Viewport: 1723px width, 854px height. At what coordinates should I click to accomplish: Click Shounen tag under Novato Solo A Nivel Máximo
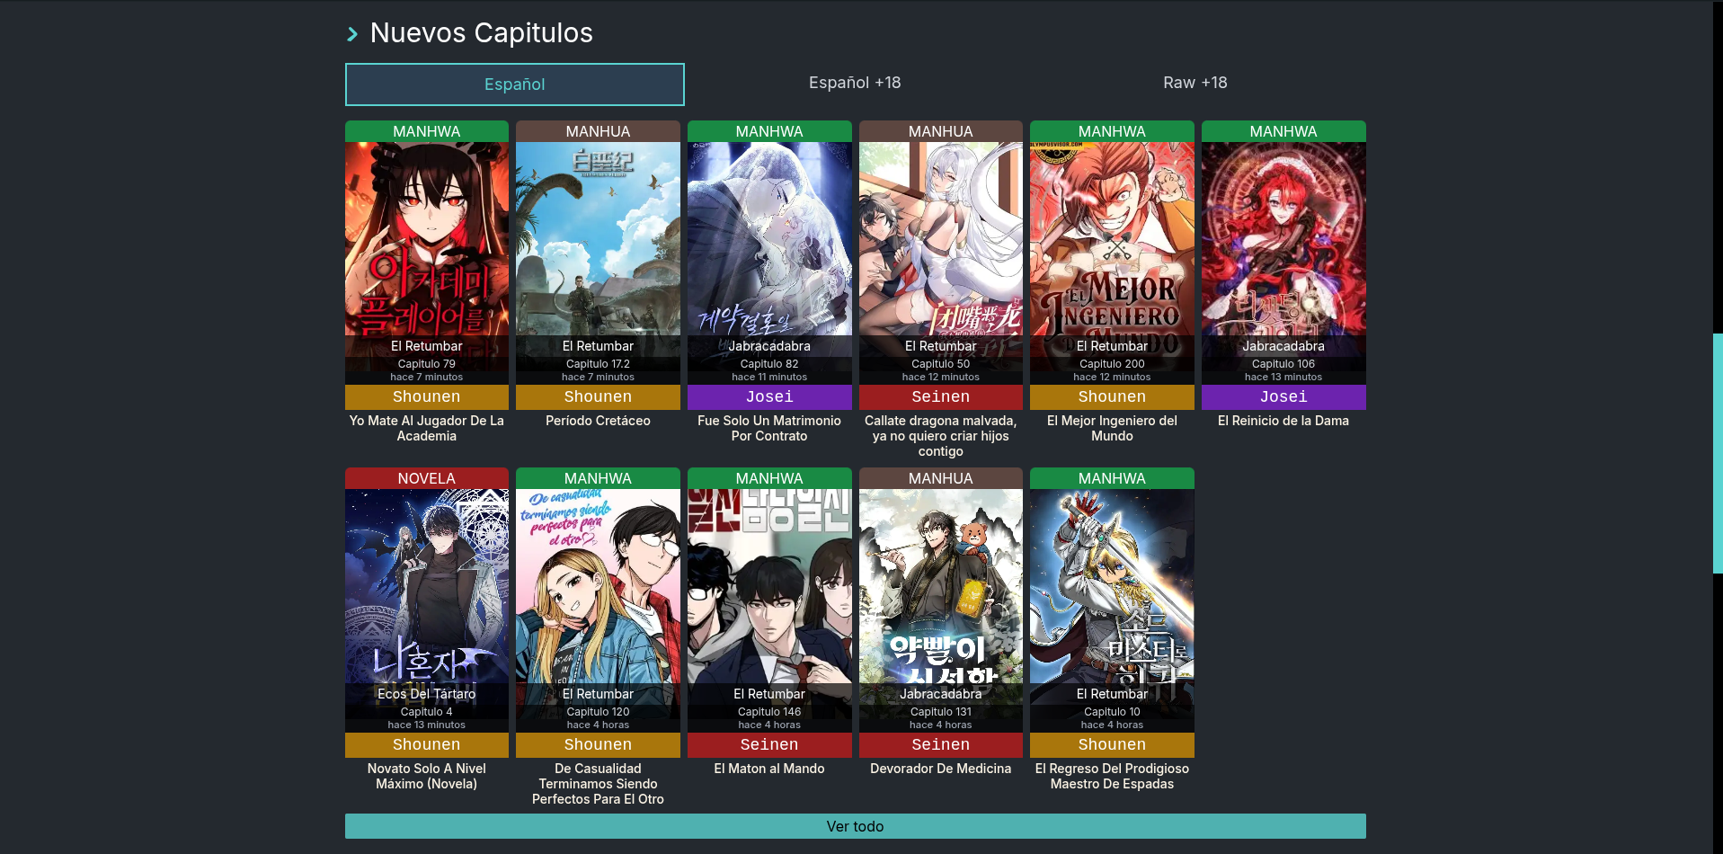pos(427,745)
